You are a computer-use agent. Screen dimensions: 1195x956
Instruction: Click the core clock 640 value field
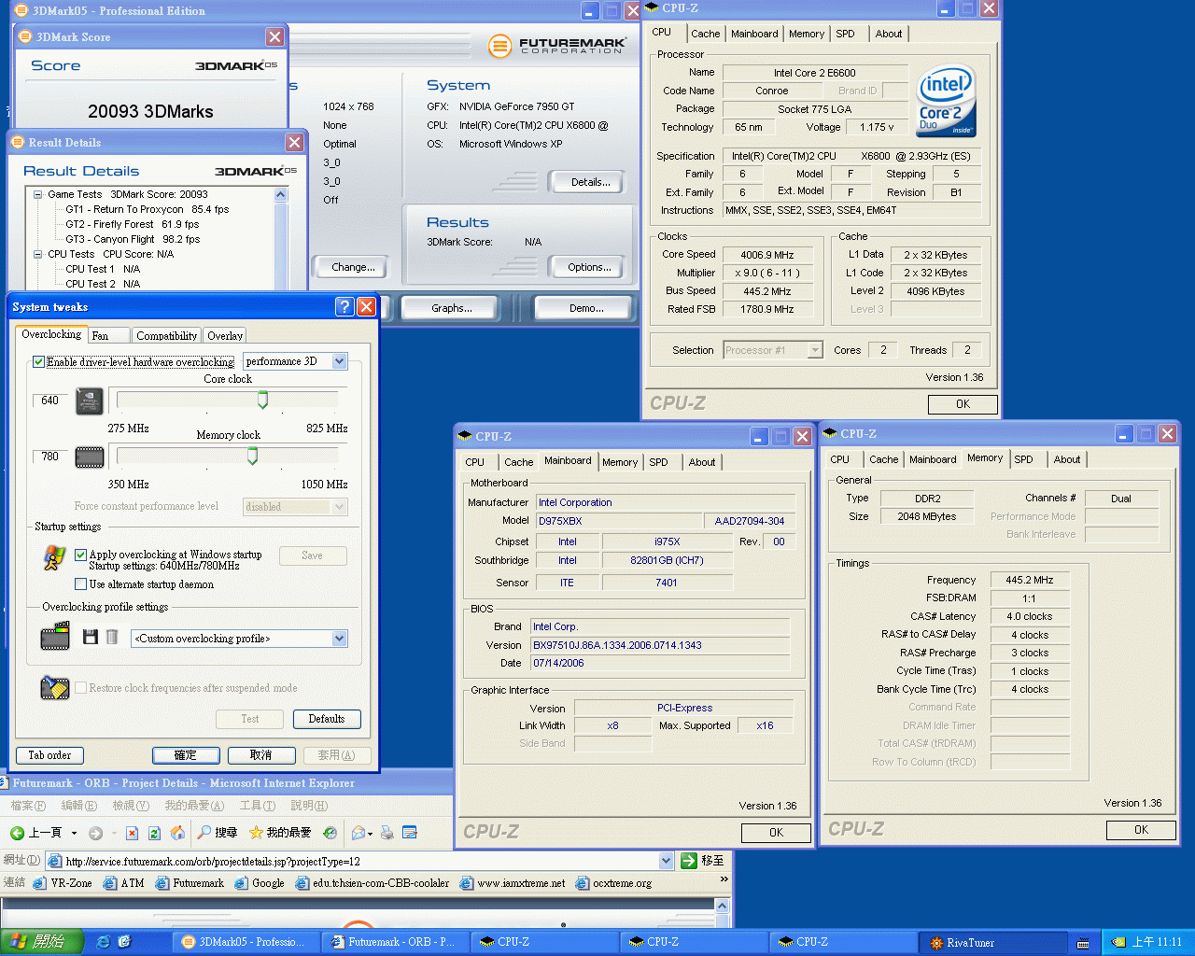coord(50,401)
